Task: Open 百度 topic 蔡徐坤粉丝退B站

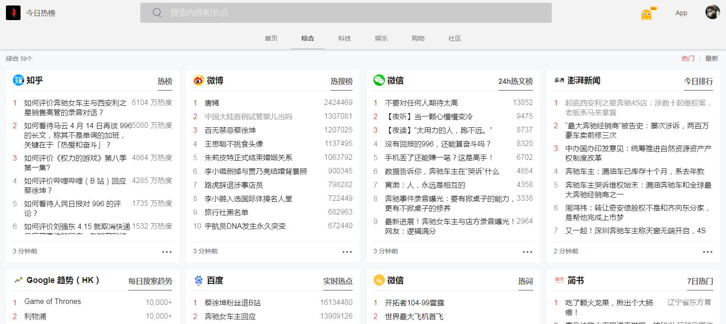Action: tap(234, 303)
